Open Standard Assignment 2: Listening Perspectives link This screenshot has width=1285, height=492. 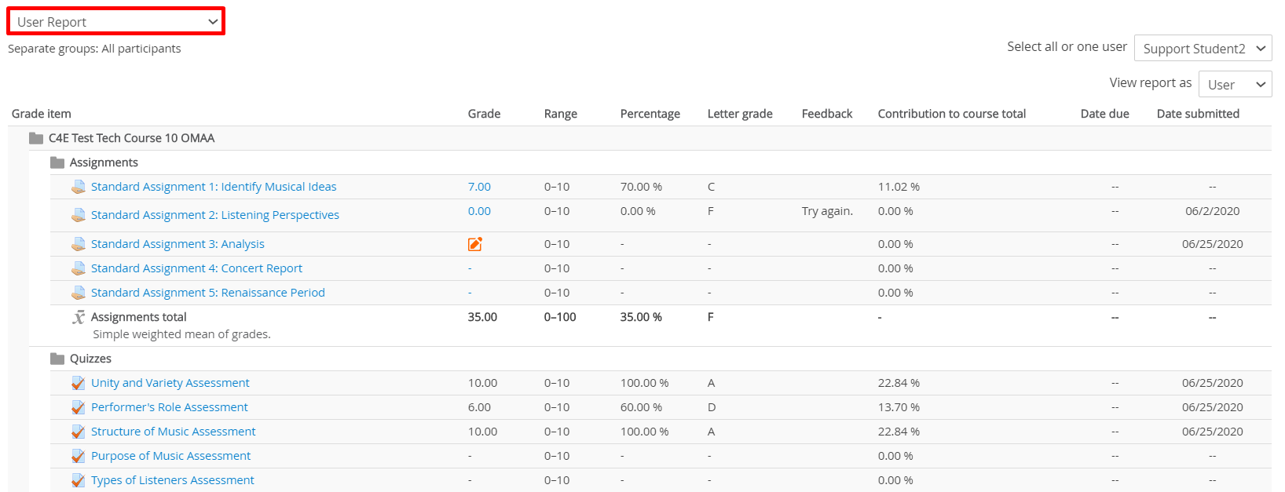pyautogui.click(x=214, y=215)
